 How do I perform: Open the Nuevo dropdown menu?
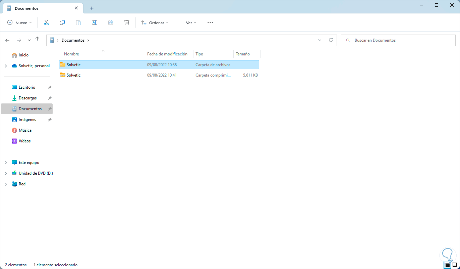[19, 23]
